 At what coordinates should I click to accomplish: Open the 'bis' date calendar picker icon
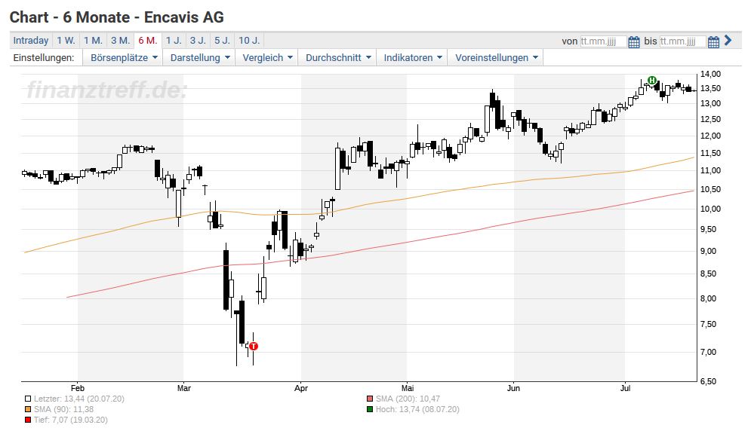click(x=713, y=41)
